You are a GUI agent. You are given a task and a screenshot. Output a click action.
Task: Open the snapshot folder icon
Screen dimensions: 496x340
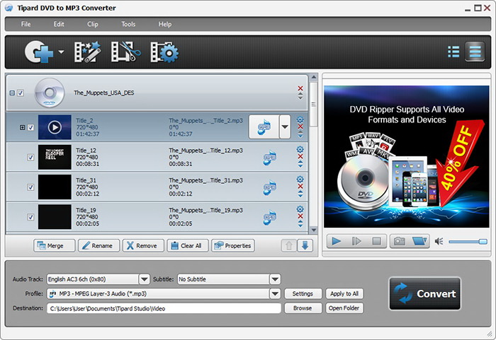tap(419, 242)
